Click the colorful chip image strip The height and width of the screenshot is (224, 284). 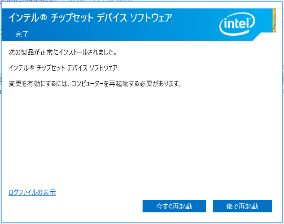274,21
